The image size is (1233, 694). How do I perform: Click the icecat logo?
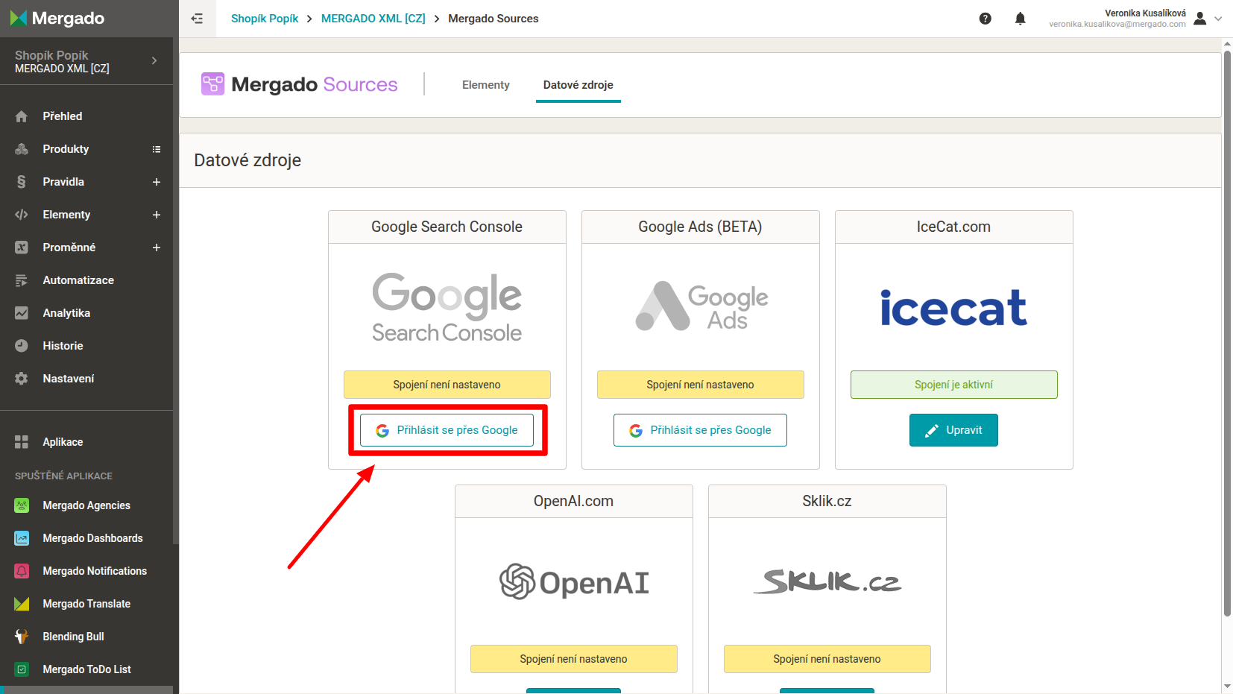(x=953, y=308)
